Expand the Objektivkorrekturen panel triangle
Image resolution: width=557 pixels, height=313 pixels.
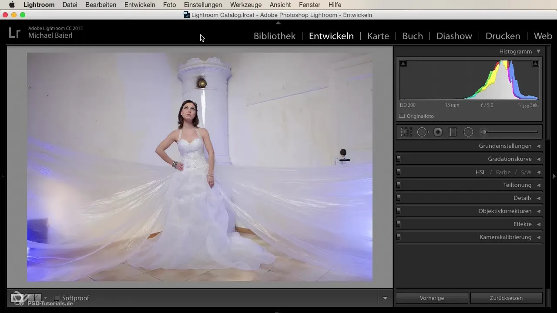coord(538,211)
